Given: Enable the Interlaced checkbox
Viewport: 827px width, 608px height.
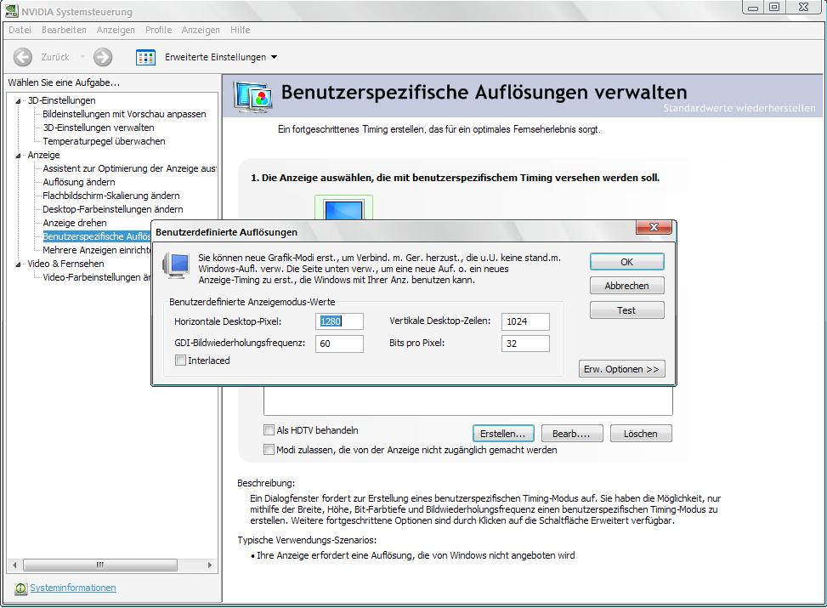Looking at the screenshot, I should pyautogui.click(x=180, y=361).
